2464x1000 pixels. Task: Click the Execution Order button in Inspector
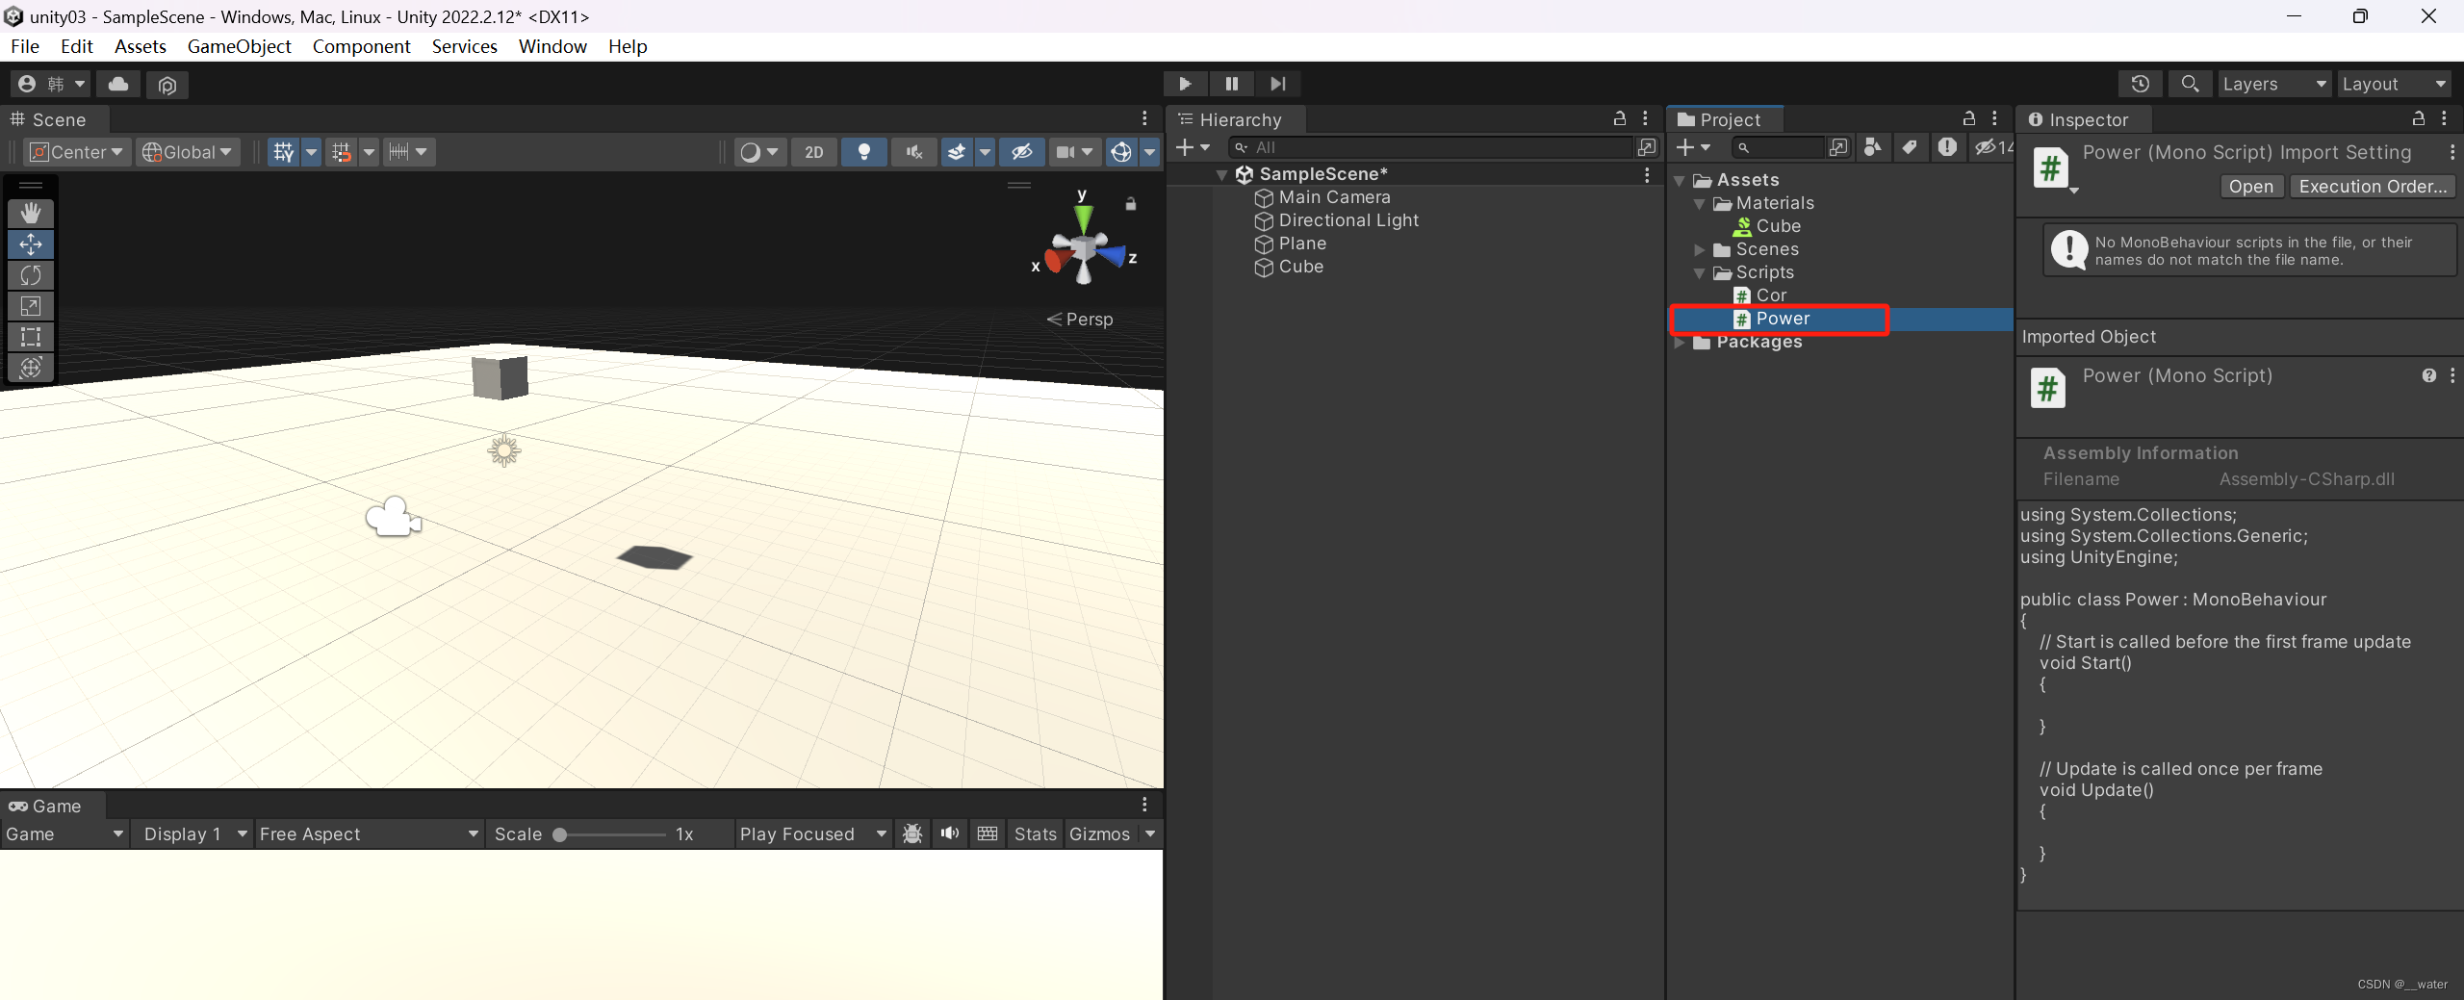point(2372,186)
